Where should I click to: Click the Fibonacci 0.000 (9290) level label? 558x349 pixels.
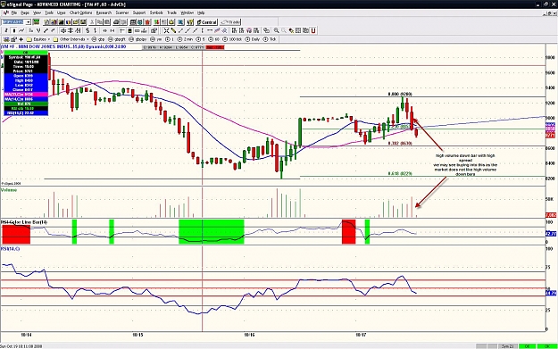click(x=400, y=95)
